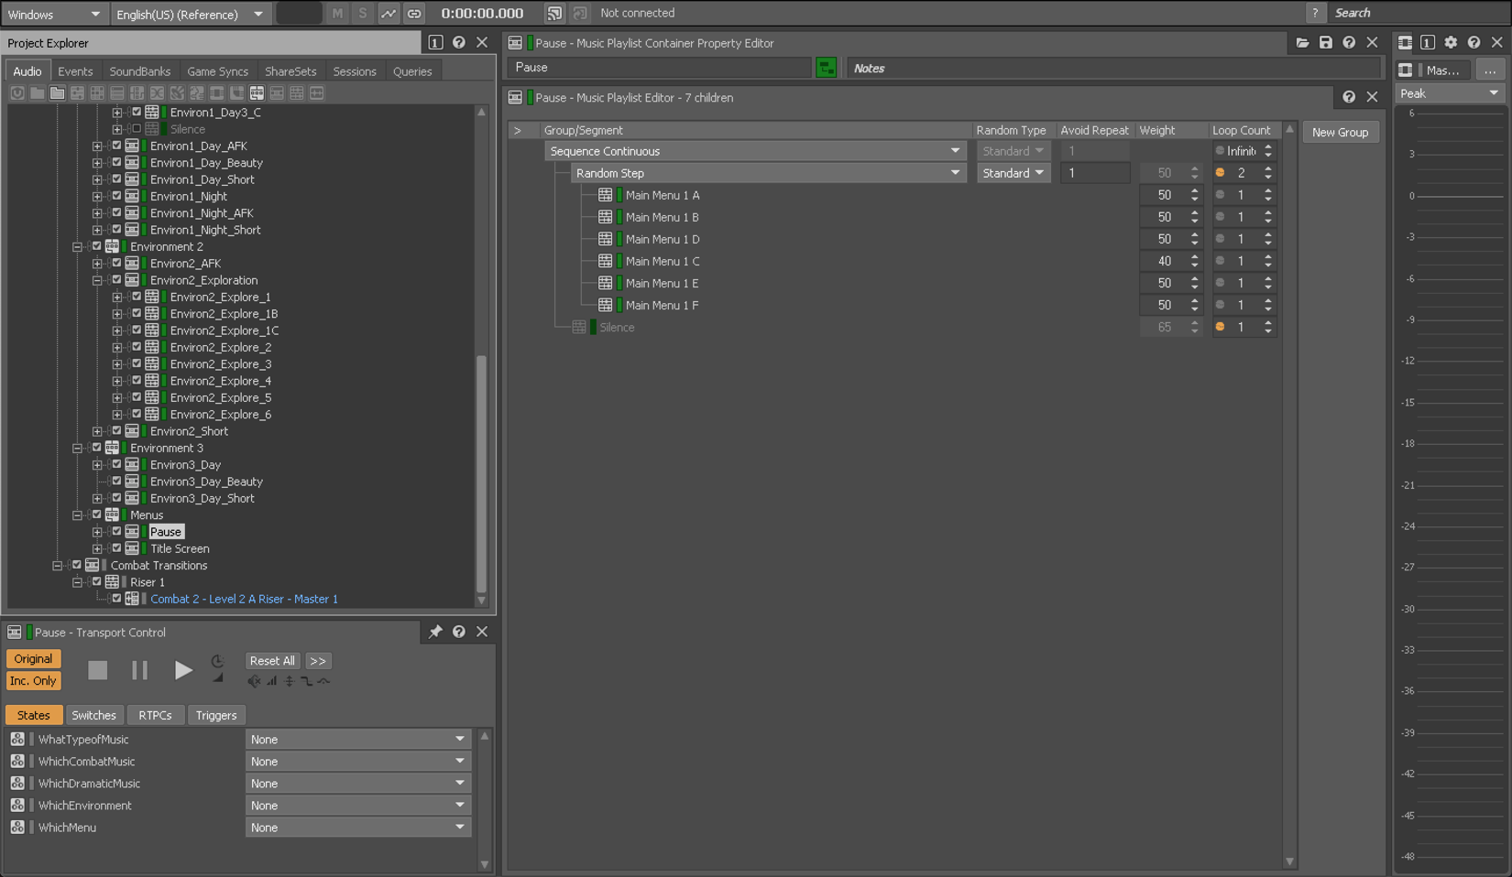Increase weight stepper for Main Menu 1 C
Viewport: 1512px width, 877px height.
[x=1194, y=257]
